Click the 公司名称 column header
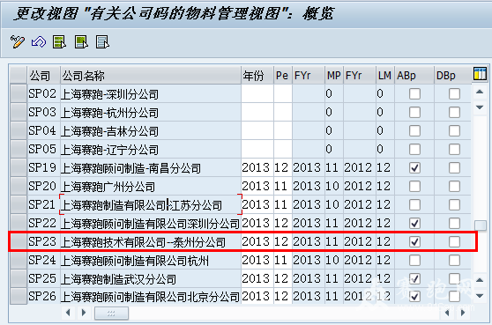Image resolution: width=492 pixels, height=325 pixels. (151, 75)
